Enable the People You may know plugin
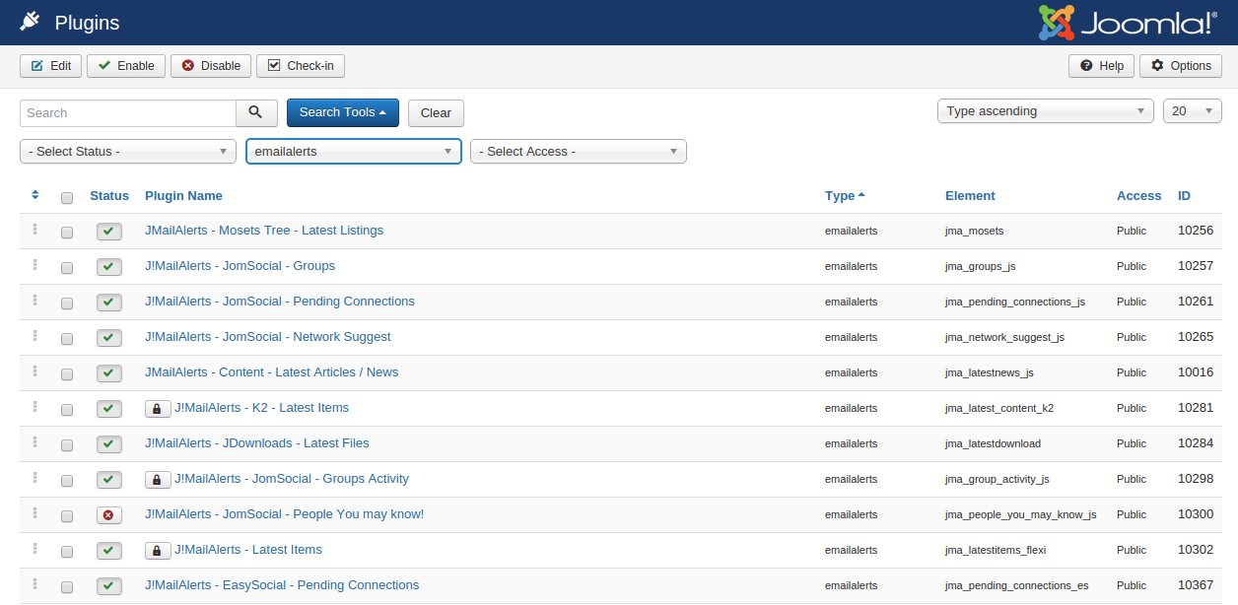The width and height of the screenshot is (1238, 605). [109, 515]
